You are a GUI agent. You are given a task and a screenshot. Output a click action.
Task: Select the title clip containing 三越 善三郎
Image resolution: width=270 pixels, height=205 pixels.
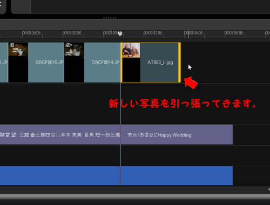[x=60, y=134]
